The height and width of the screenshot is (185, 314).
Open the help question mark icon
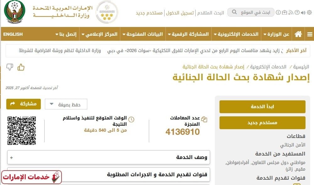point(297,12)
